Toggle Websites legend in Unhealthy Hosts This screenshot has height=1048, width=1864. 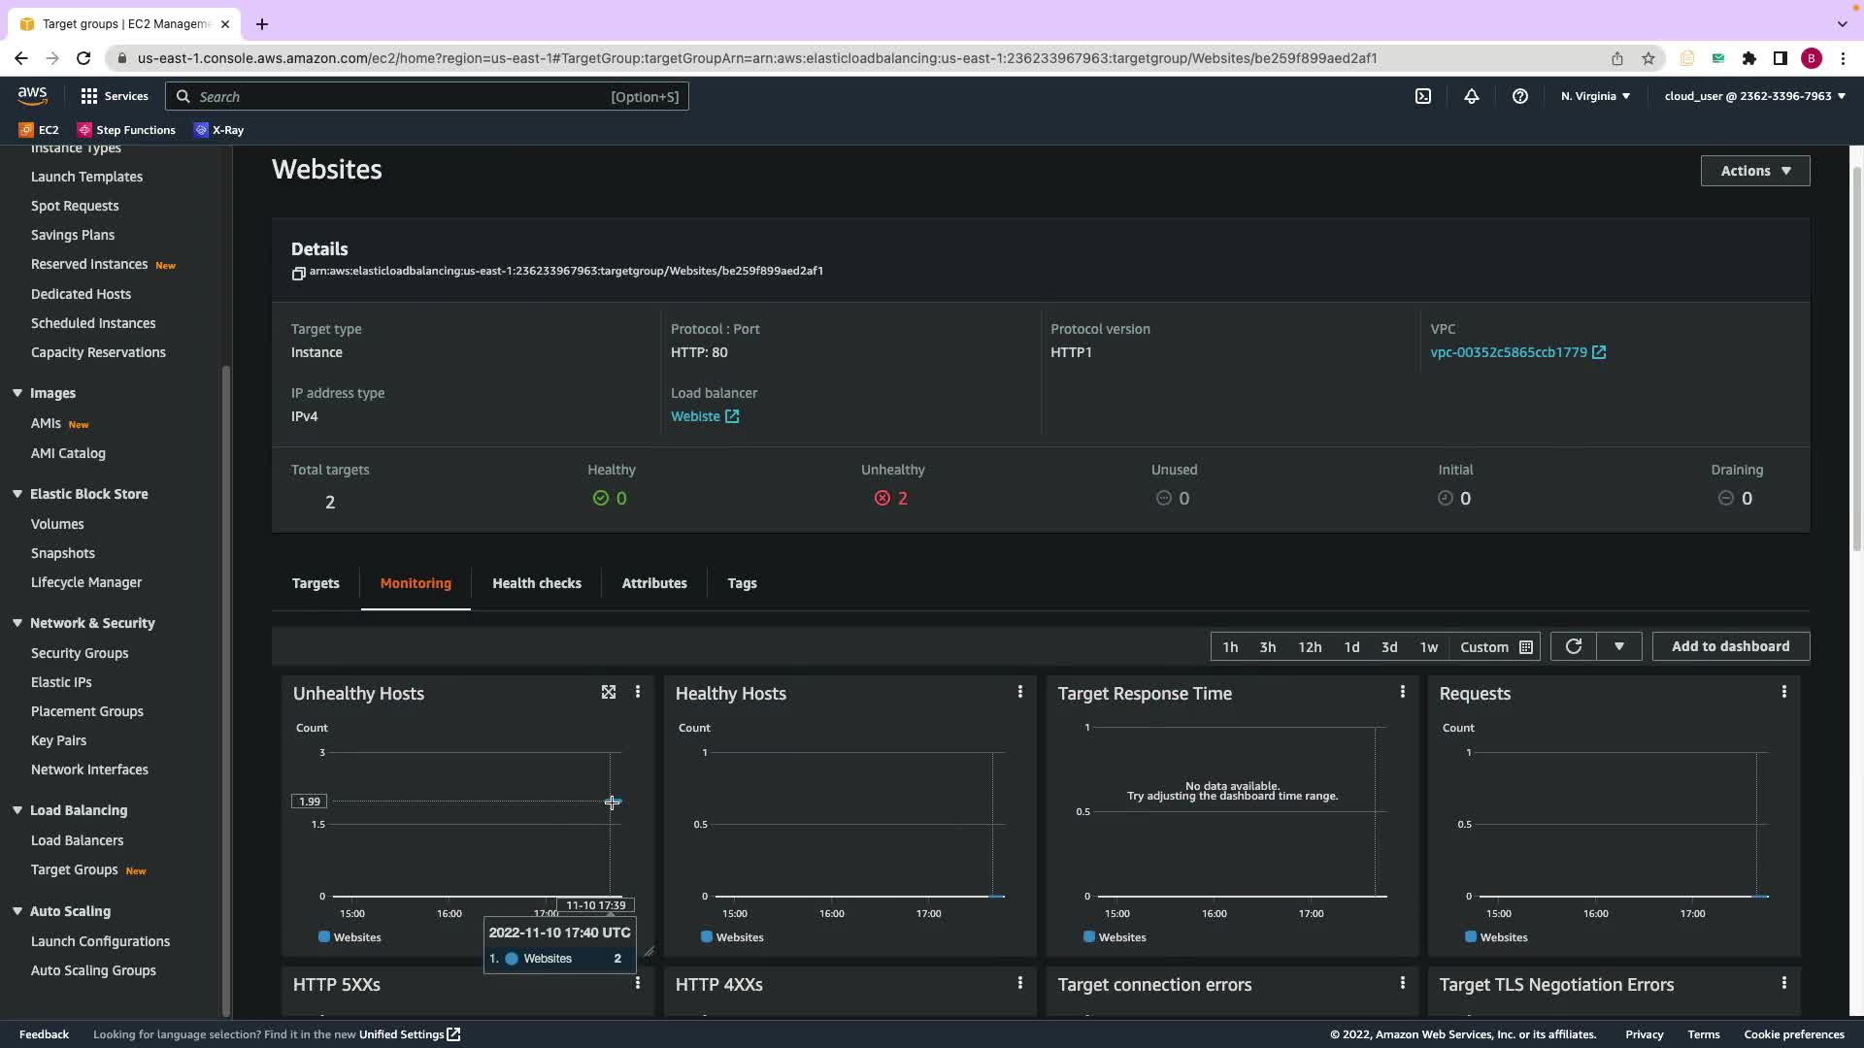pos(349,937)
